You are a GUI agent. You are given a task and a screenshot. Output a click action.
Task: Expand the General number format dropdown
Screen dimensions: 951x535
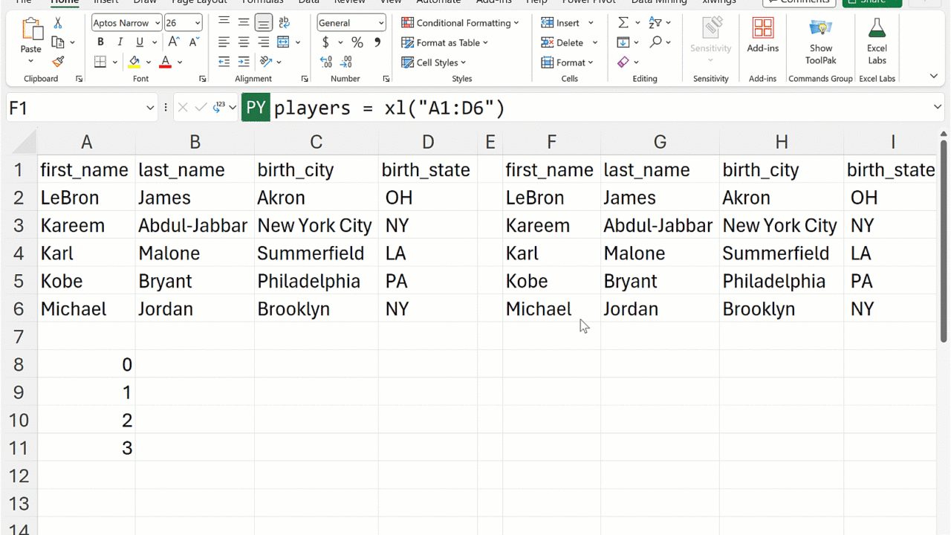click(381, 24)
